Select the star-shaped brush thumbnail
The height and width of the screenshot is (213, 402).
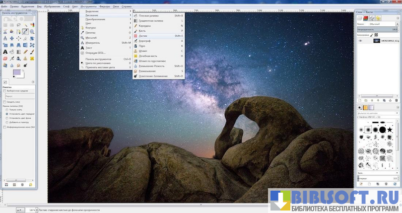(391, 130)
